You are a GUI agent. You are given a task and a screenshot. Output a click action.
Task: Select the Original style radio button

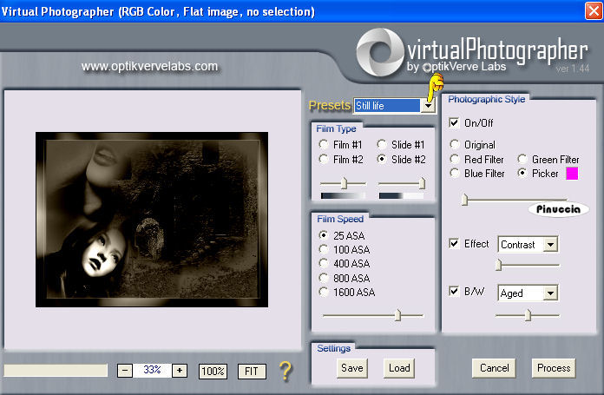455,144
